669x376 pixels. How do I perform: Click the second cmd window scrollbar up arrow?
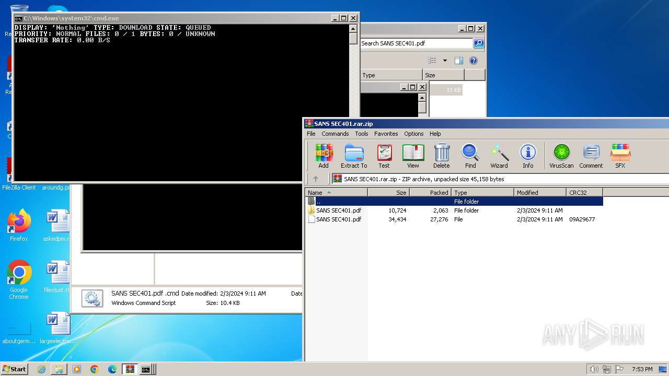[422, 98]
